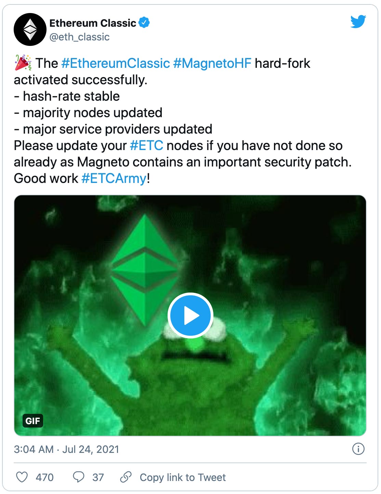
Task: Open the @eth_classic handle
Action: pos(79,37)
